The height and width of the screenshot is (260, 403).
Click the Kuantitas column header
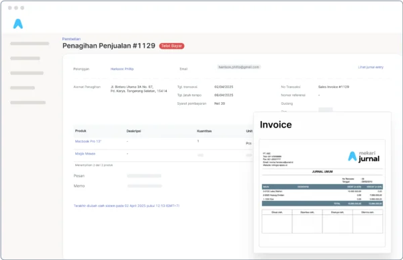(204, 131)
